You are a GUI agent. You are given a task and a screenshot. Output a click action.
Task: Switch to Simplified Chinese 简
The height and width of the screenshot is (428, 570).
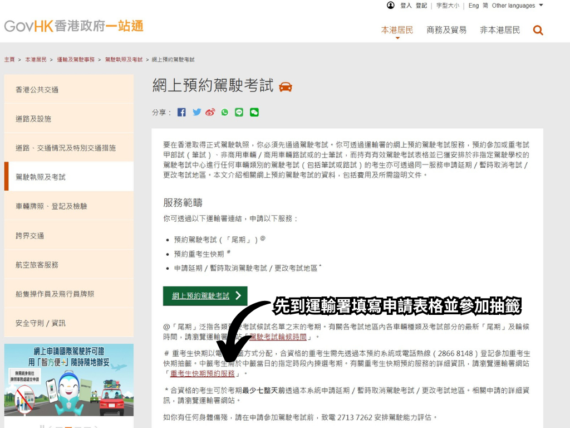(485, 6)
